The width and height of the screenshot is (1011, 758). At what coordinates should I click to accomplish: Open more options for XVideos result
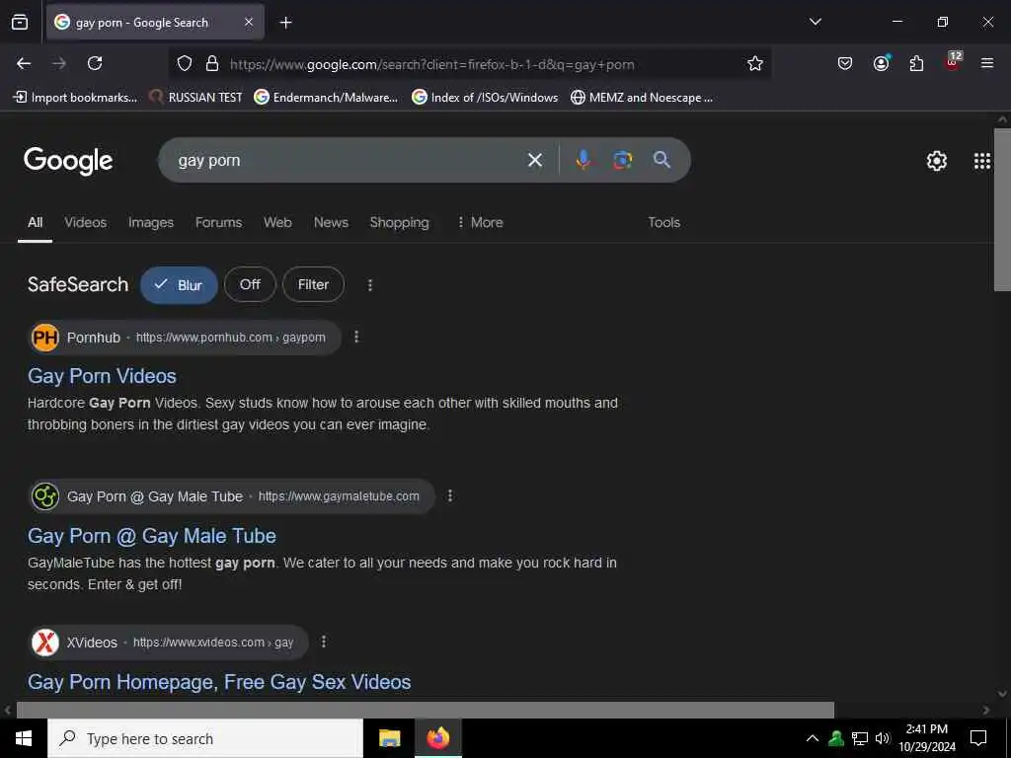pos(324,642)
